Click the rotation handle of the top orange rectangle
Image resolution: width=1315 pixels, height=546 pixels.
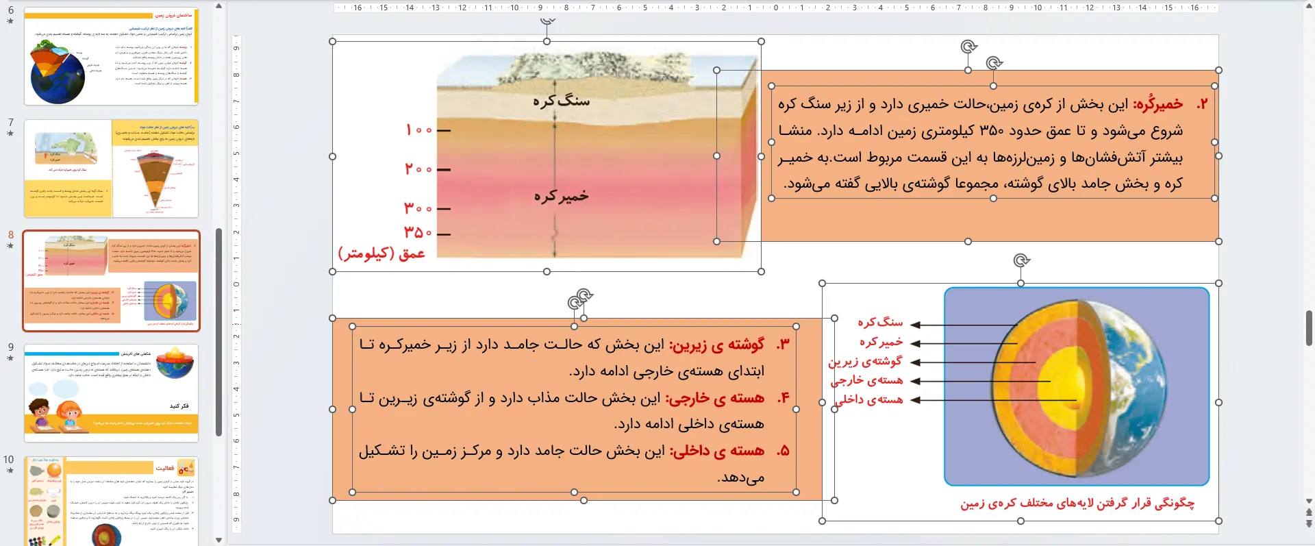pyautogui.click(x=968, y=47)
